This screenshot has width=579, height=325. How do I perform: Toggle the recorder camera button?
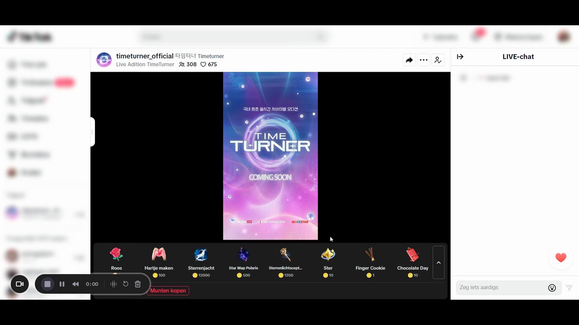(x=19, y=284)
